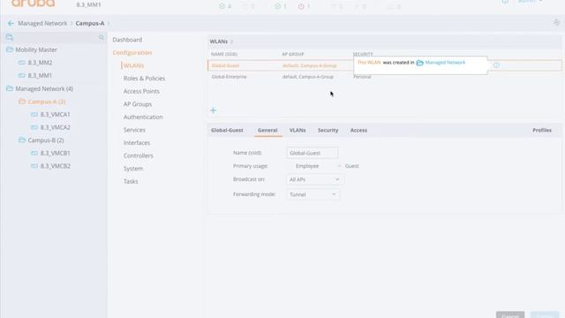Sort by the AP GROUP column header
The image size is (565, 318).
(292, 54)
